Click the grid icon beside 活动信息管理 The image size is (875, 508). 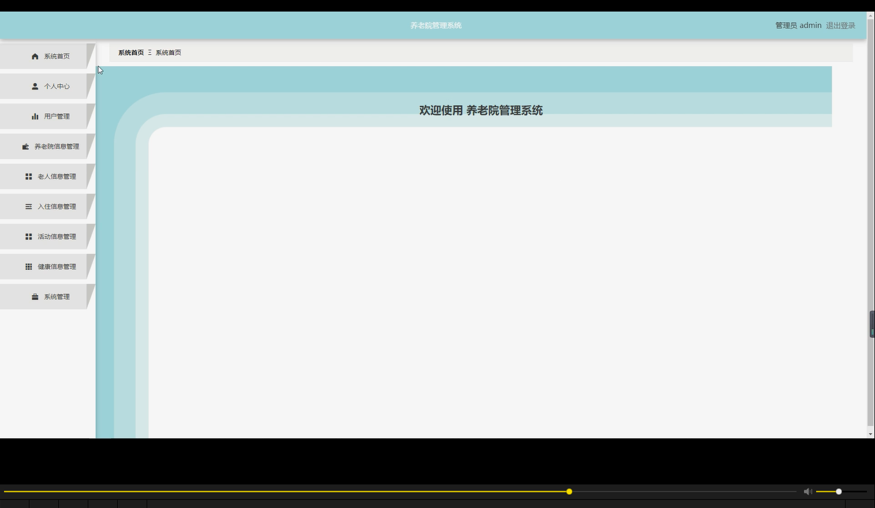[28, 237]
